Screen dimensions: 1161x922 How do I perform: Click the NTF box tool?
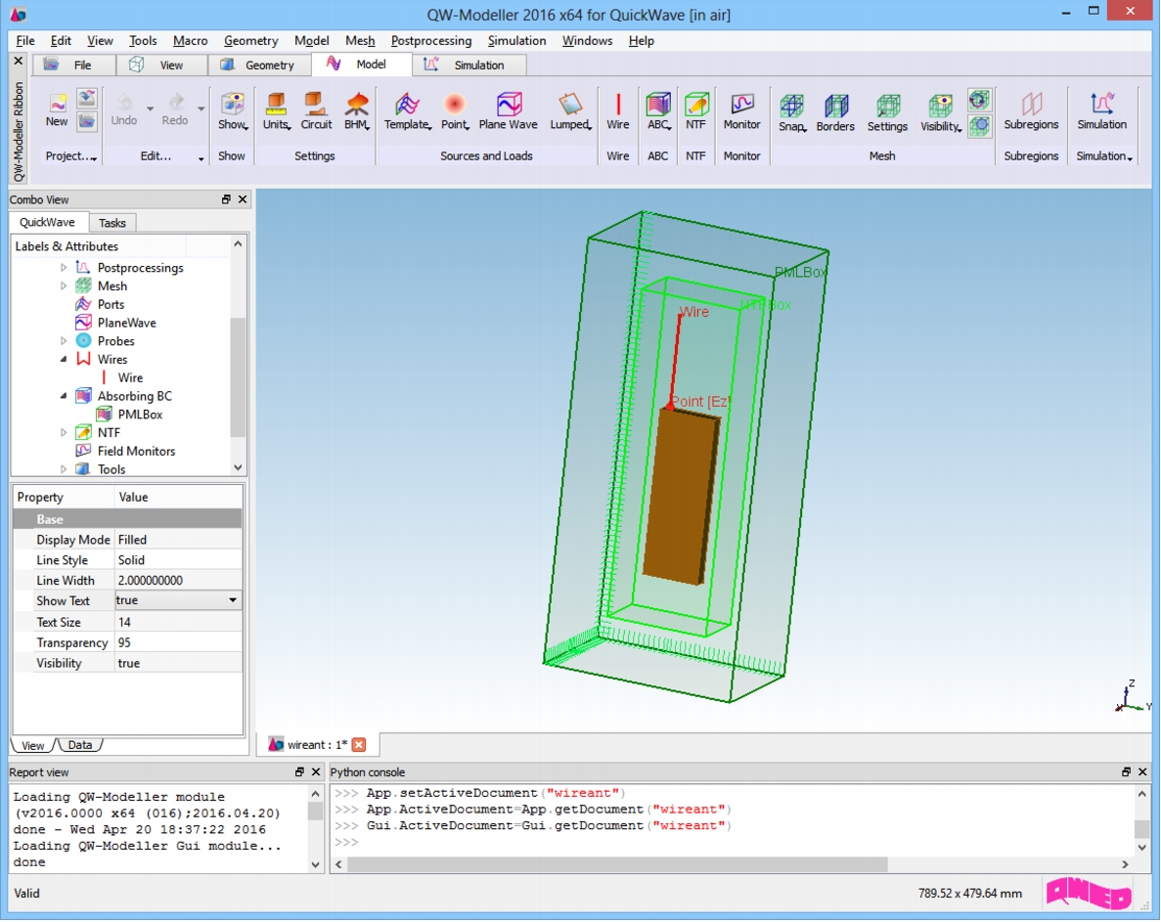pyautogui.click(x=696, y=111)
